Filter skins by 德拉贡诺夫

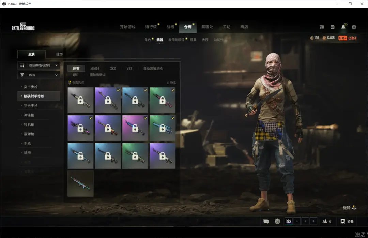point(97,75)
